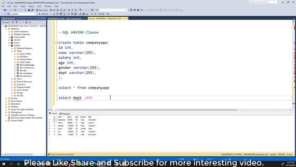Click the Save All icon
Screen dimensions: 296x167
(32, 10)
